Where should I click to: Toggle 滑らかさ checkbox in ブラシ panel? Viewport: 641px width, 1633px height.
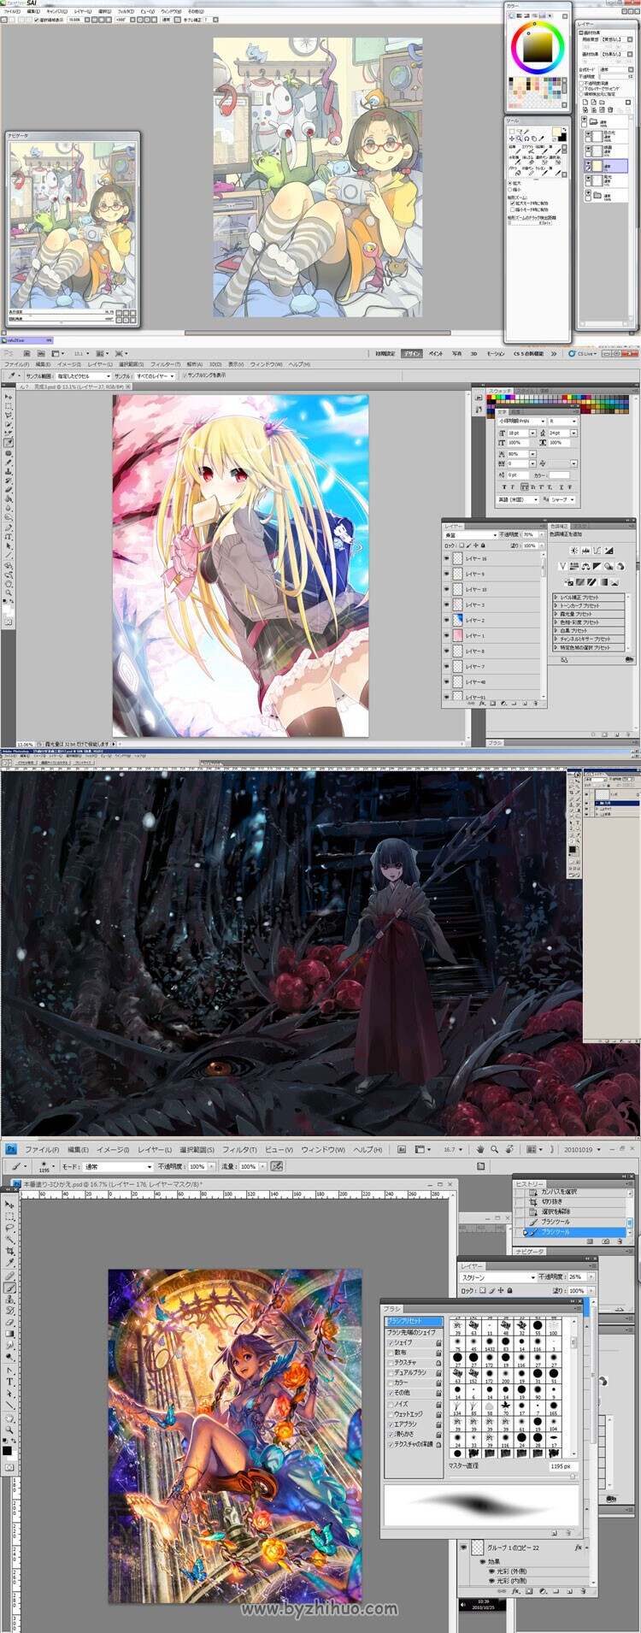pos(391,1434)
